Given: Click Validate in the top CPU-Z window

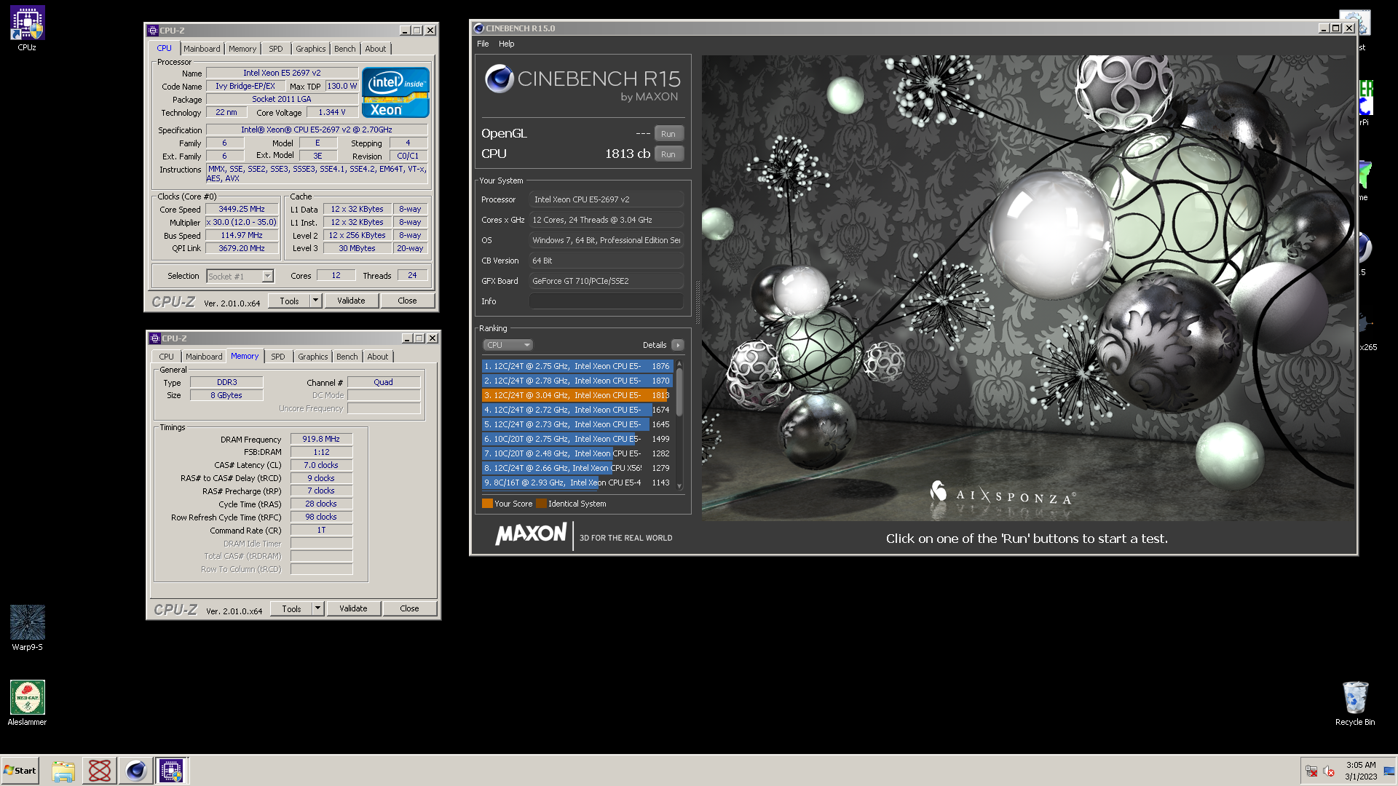Looking at the screenshot, I should point(351,301).
